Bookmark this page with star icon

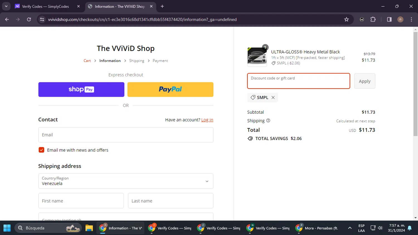coord(346,20)
